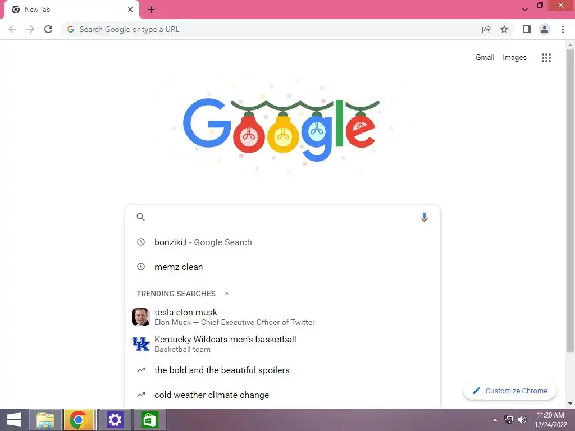Start voice search with microphone icon
The image size is (575, 431).
pos(424,217)
